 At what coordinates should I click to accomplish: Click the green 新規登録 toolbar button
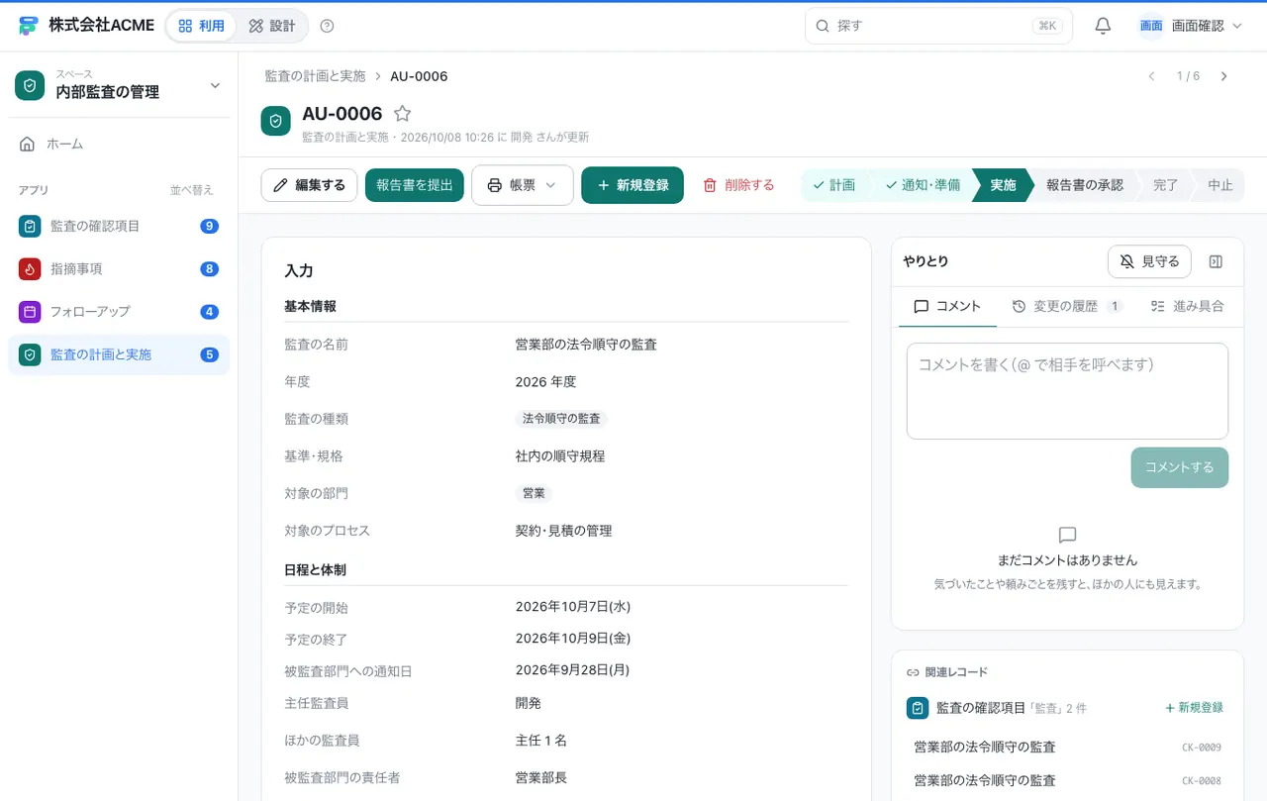633,185
